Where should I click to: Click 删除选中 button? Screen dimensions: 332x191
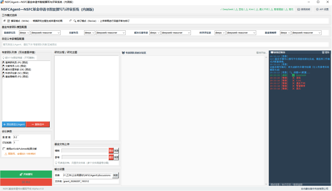[x=38, y=124]
